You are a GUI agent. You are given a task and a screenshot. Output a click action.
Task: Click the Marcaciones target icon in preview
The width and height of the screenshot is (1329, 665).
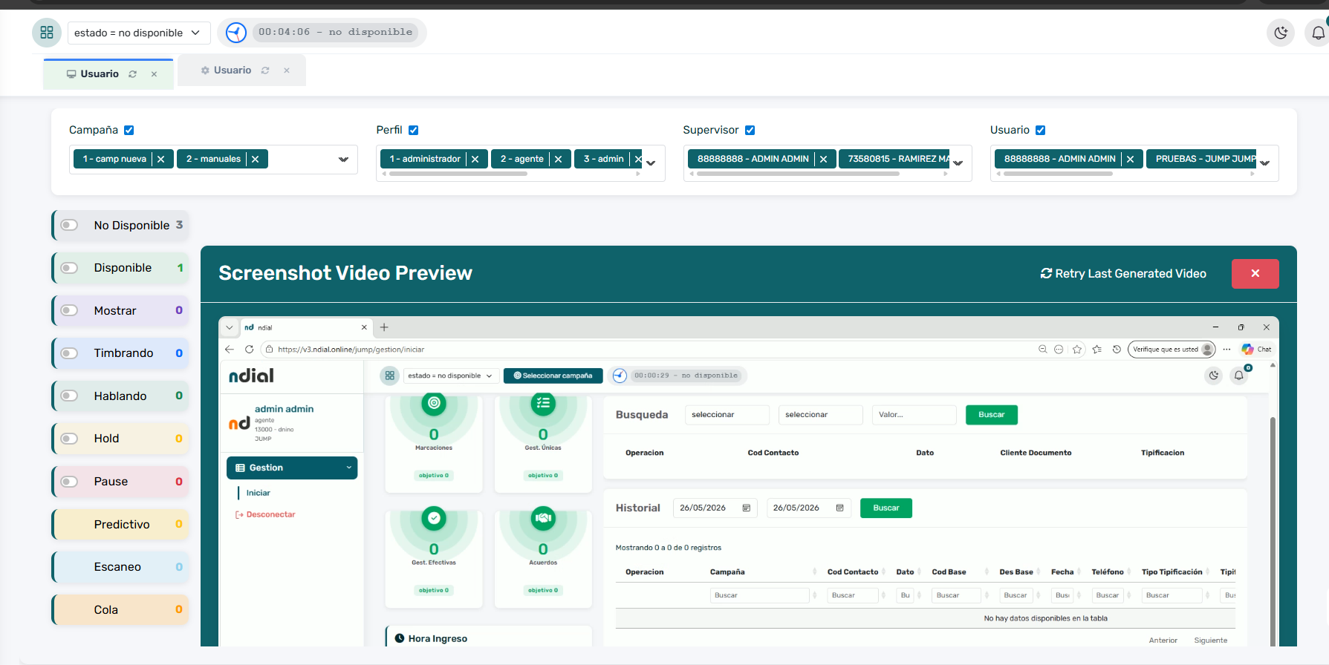[x=434, y=403]
